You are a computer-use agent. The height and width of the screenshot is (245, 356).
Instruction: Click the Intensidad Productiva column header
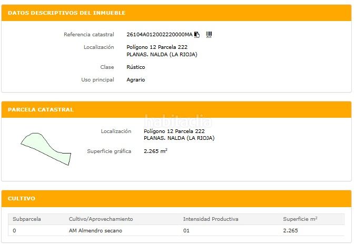(211, 219)
